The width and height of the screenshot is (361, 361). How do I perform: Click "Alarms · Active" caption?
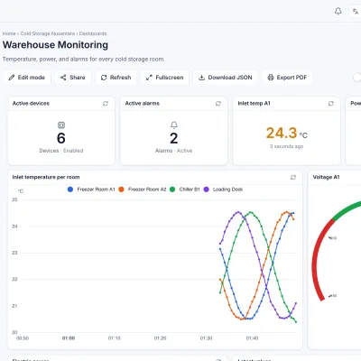pos(173,151)
